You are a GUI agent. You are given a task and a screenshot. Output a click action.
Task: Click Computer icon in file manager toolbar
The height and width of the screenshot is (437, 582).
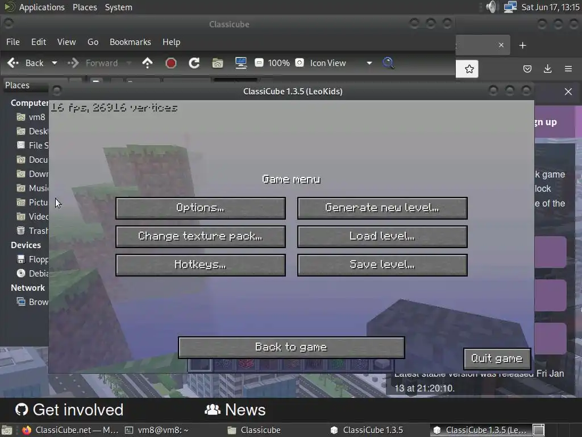coord(241,63)
